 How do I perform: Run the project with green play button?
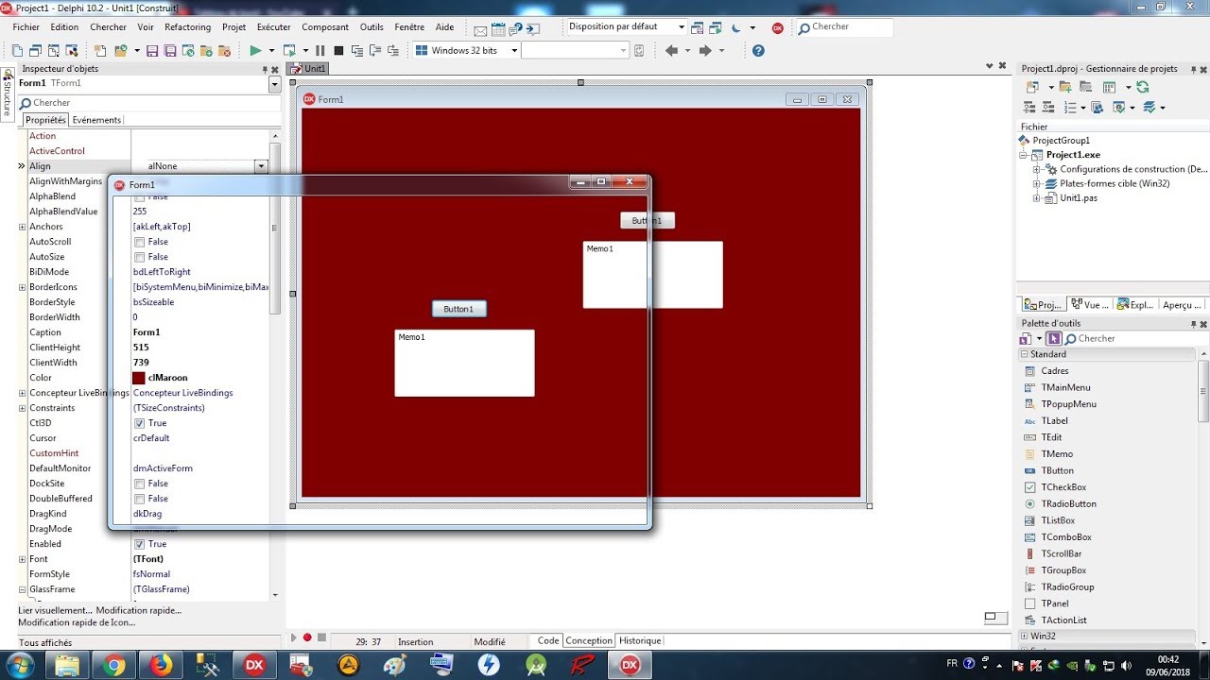255,50
